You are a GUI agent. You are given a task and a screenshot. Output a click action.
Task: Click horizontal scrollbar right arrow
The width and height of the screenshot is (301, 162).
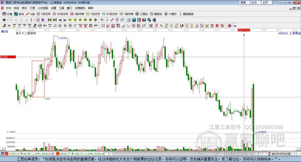pyautogui.click(x=259, y=154)
